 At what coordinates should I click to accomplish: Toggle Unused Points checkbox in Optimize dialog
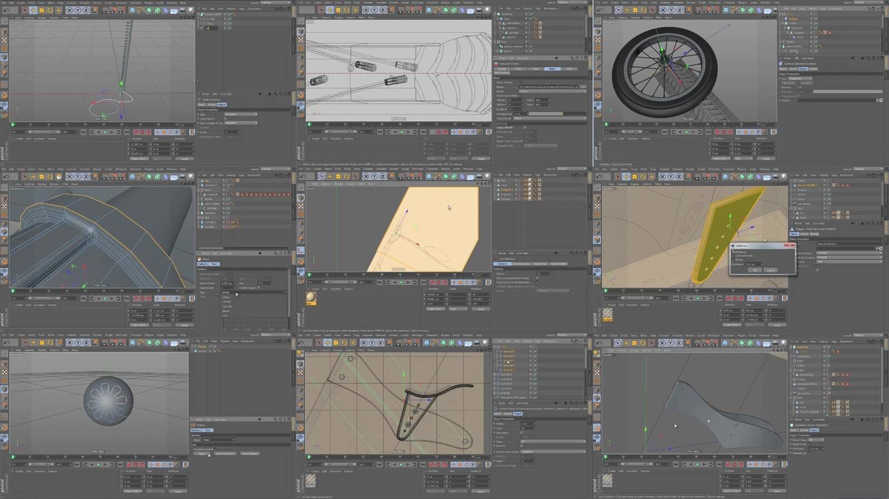pos(733,256)
